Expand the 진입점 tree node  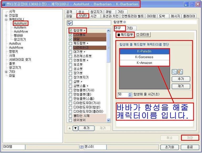(6, 15)
